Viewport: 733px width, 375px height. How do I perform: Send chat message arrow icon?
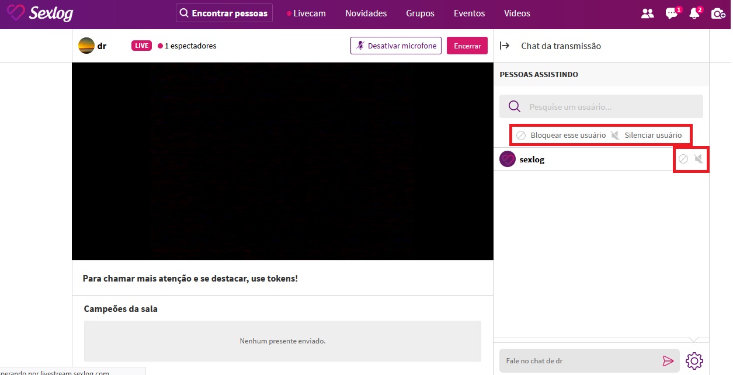pos(668,361)
